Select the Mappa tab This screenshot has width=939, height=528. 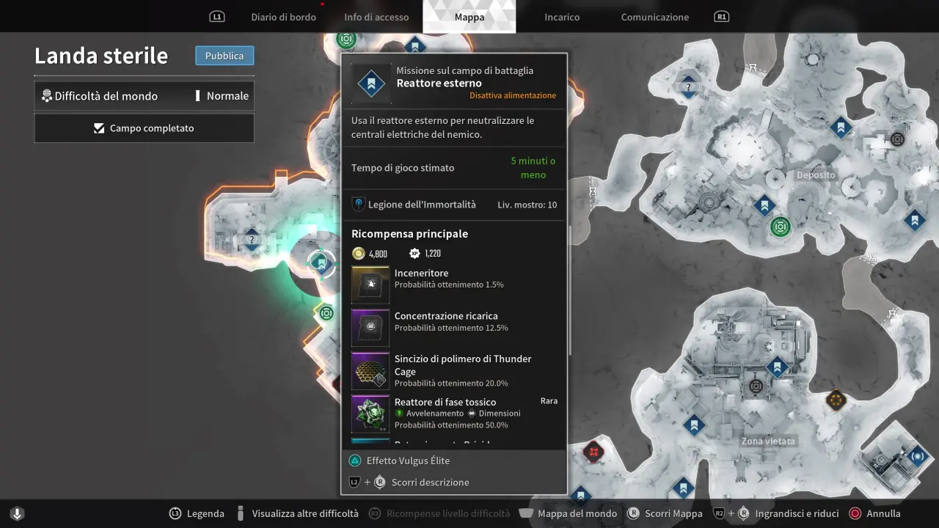(469, 17)
